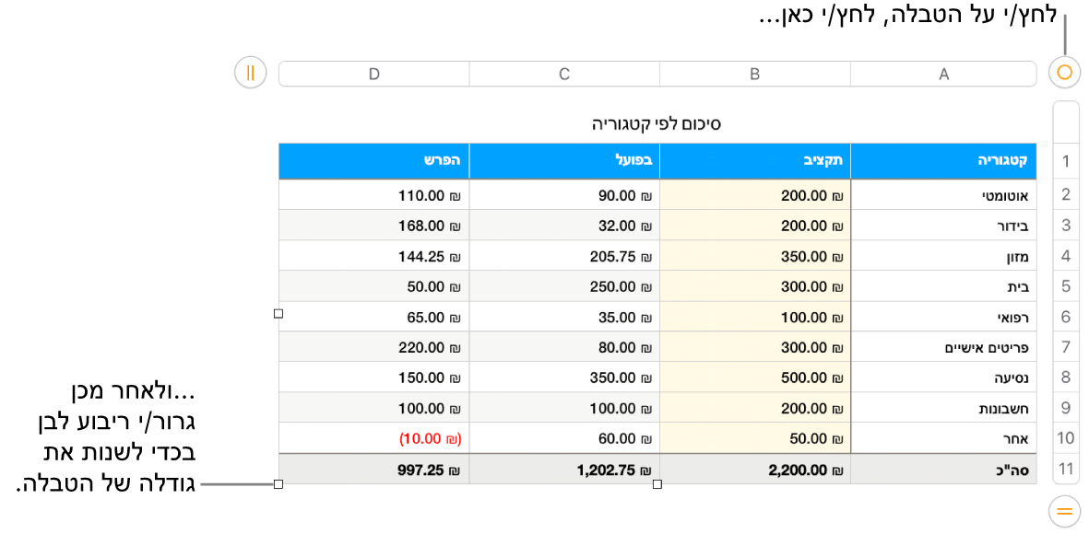Image resolution: width=1089 pixels, height=534 pixels.
Task: Select the רפואי category cell
Action: 944,317
